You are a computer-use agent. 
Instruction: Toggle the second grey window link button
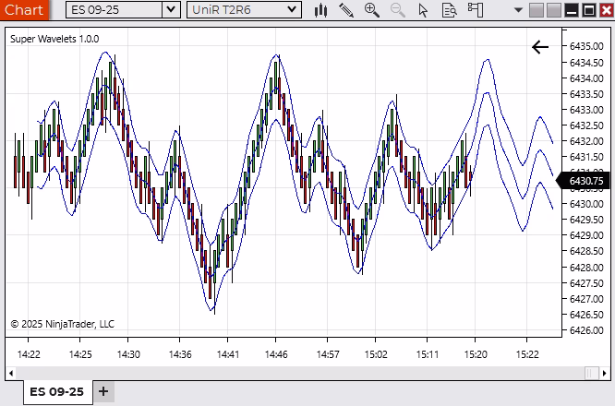point(554,10)
